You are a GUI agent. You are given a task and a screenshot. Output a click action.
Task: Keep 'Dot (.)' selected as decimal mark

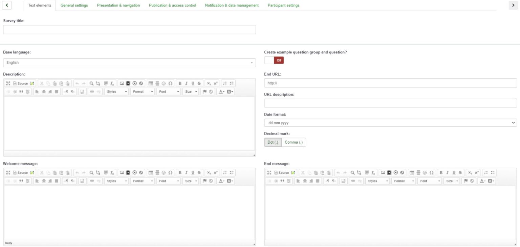pos(273,142)
